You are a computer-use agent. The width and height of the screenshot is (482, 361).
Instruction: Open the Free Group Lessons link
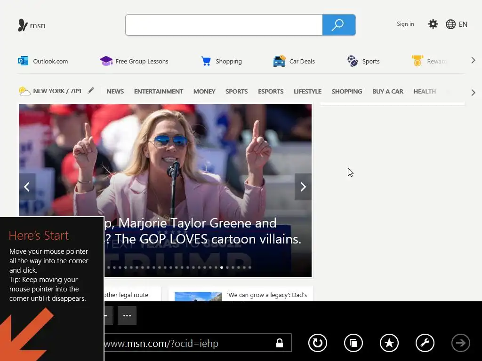[142, 62]
